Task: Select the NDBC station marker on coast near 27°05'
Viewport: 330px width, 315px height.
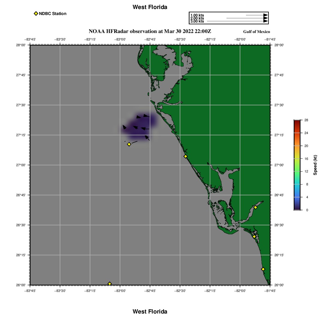Action: point(185,156)
